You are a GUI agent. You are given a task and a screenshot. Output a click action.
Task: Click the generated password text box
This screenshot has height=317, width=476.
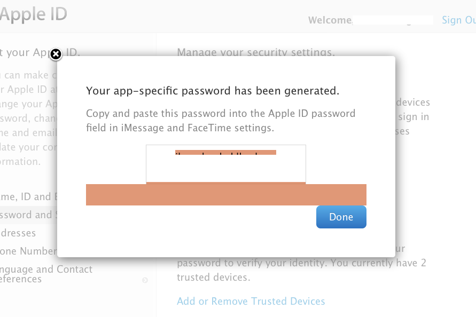tap(225, 164)
